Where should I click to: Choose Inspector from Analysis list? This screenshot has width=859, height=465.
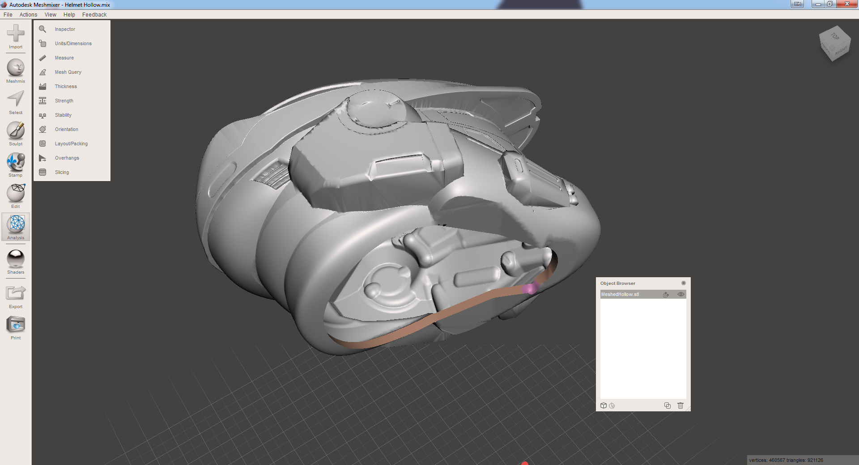click(x=65, y=29)
